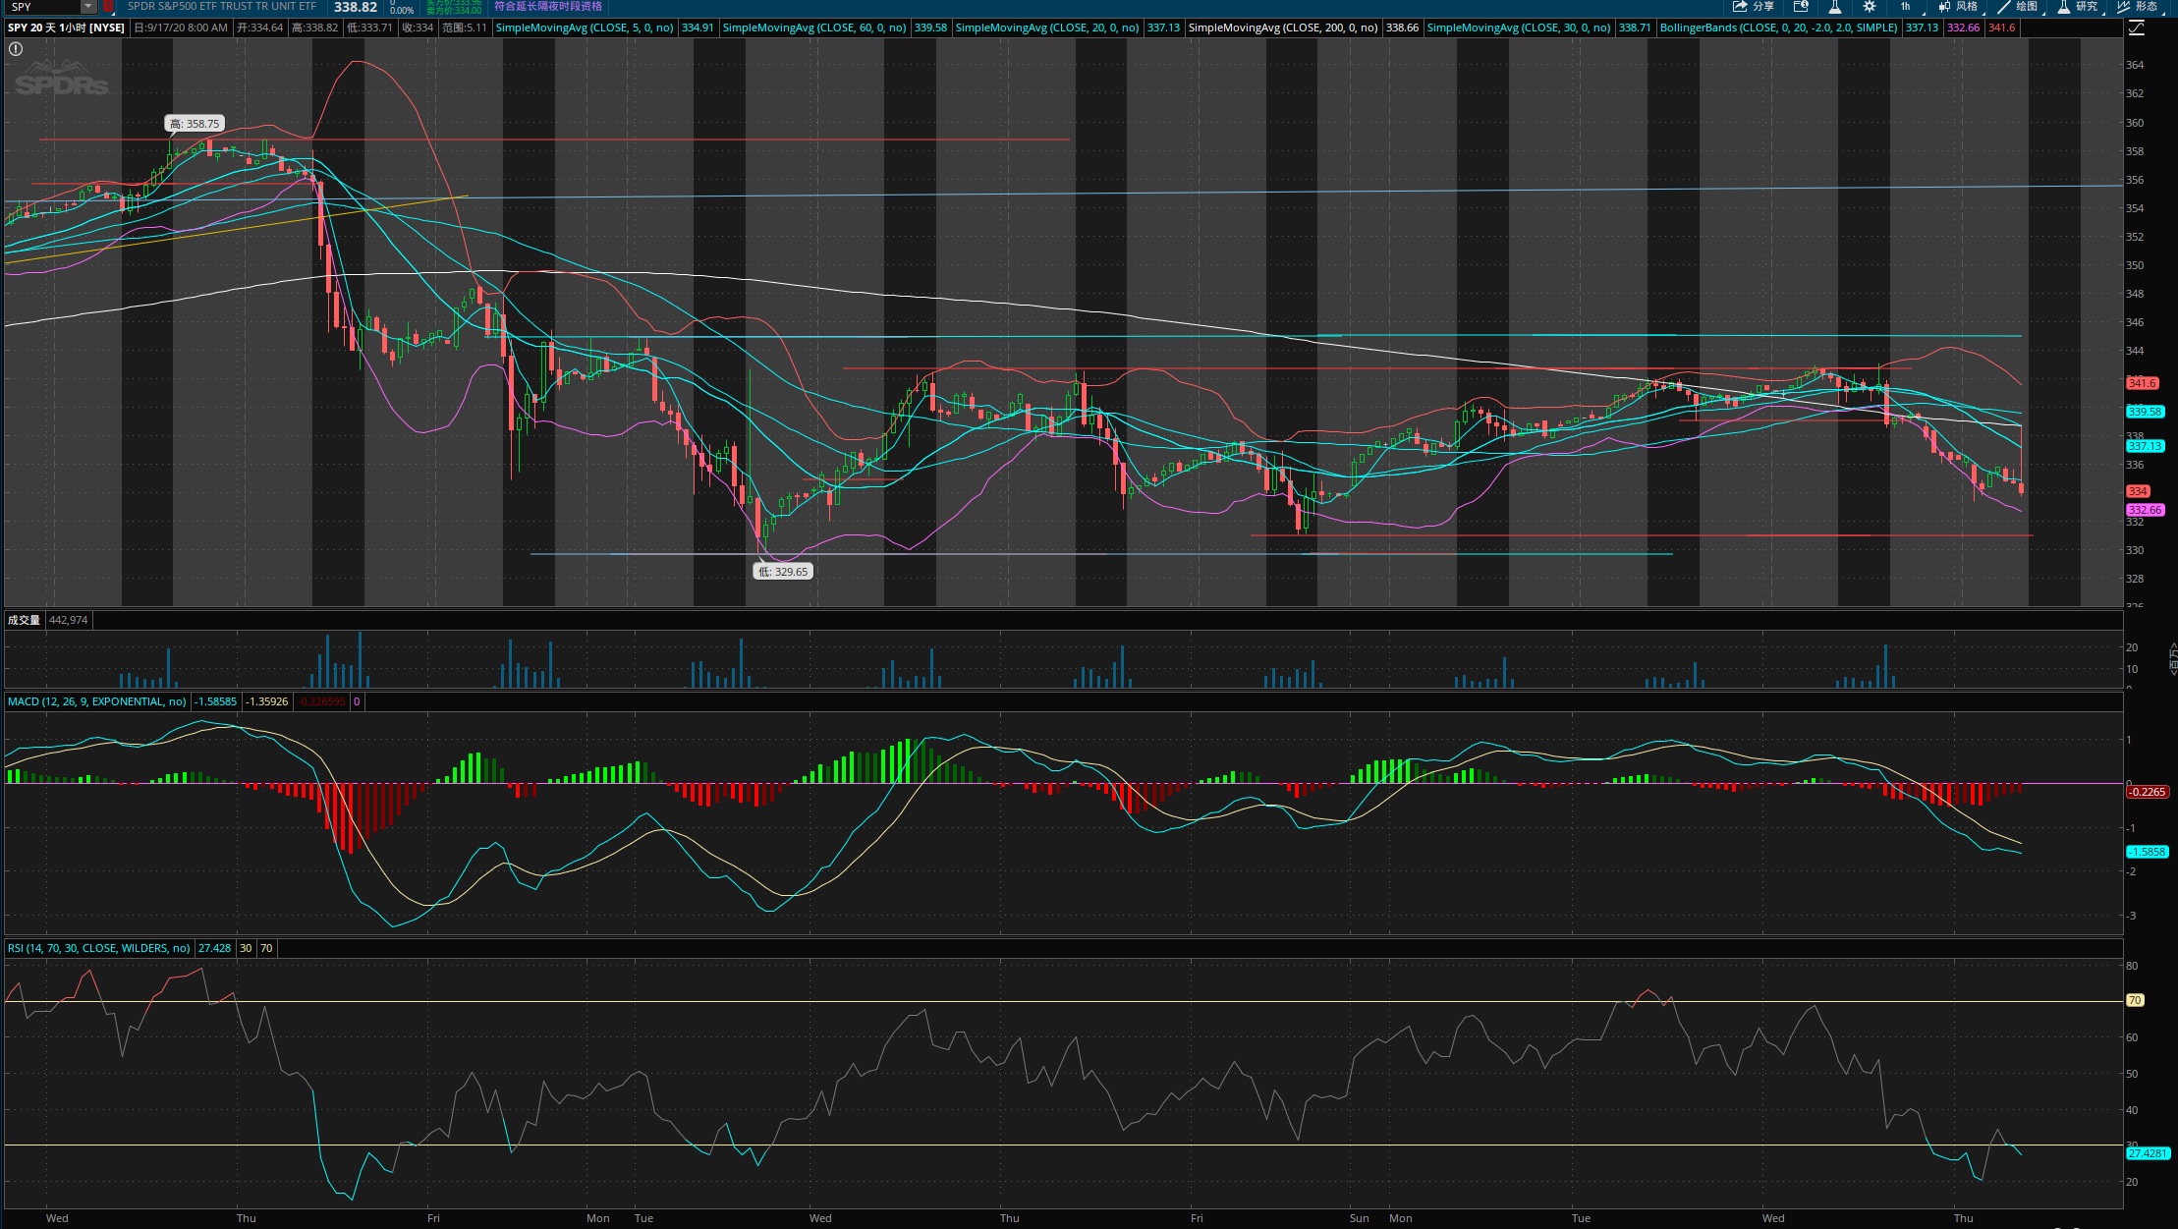Click the BollingerBands 341.6 upper value
Screen dimensions: 2178x1229
2001,28
